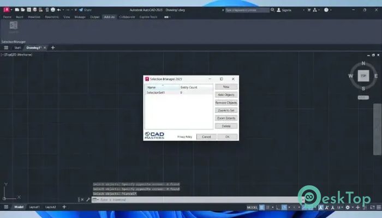Toggle snap mode in status bar

pos(268,207)
